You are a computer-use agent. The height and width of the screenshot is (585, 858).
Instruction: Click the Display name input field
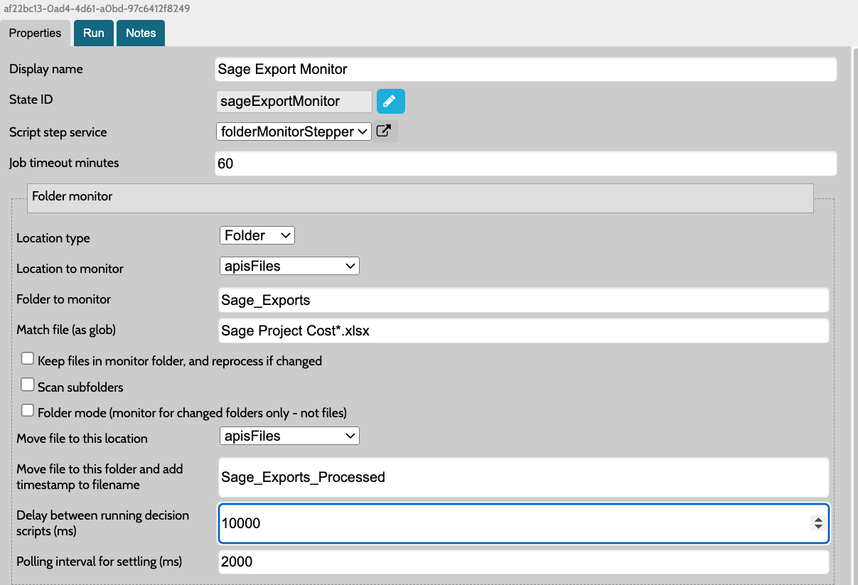coord(525,69)
